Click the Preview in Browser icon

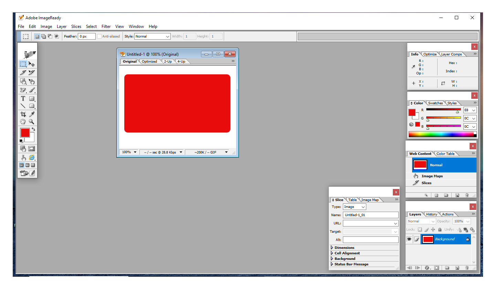click(32, 157)
